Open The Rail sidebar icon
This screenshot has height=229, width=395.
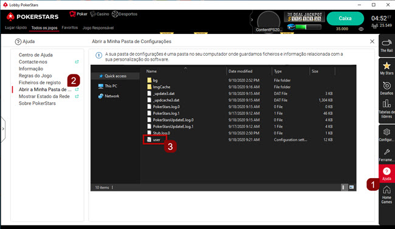pyautogui.click(x=386, y=45)
